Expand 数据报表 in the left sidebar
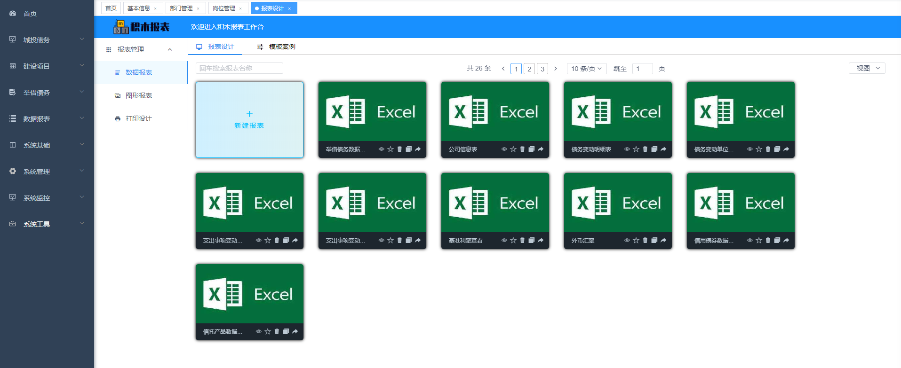 pos(47,119)
